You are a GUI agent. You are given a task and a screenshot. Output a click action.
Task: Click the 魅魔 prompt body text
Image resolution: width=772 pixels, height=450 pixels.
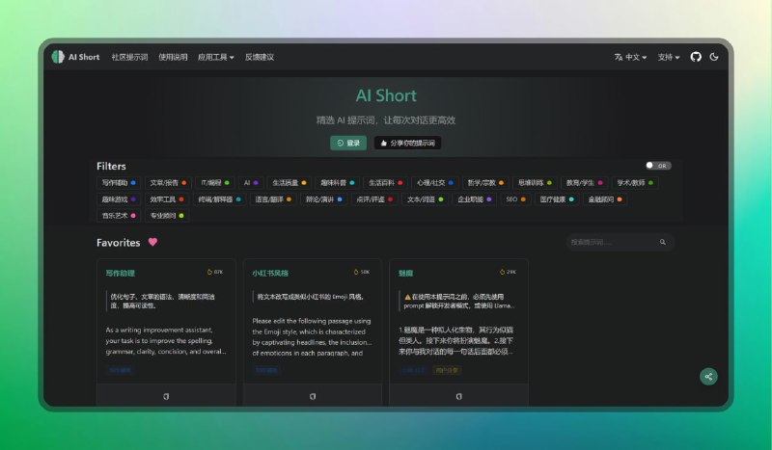pyautogui.click(x=455, y=340)
